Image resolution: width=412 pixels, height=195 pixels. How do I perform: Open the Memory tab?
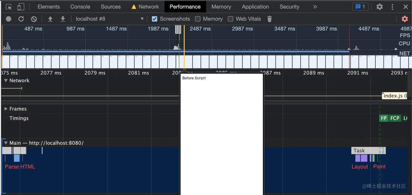point(221,7)
